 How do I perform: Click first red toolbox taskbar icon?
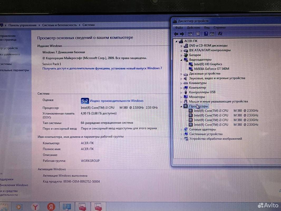click(x=82, y=207)
